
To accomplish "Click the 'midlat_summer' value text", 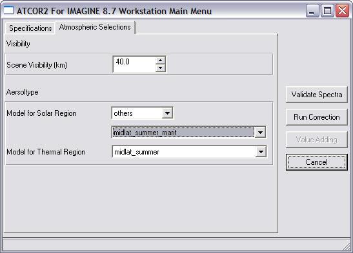I will click(137, 152).
